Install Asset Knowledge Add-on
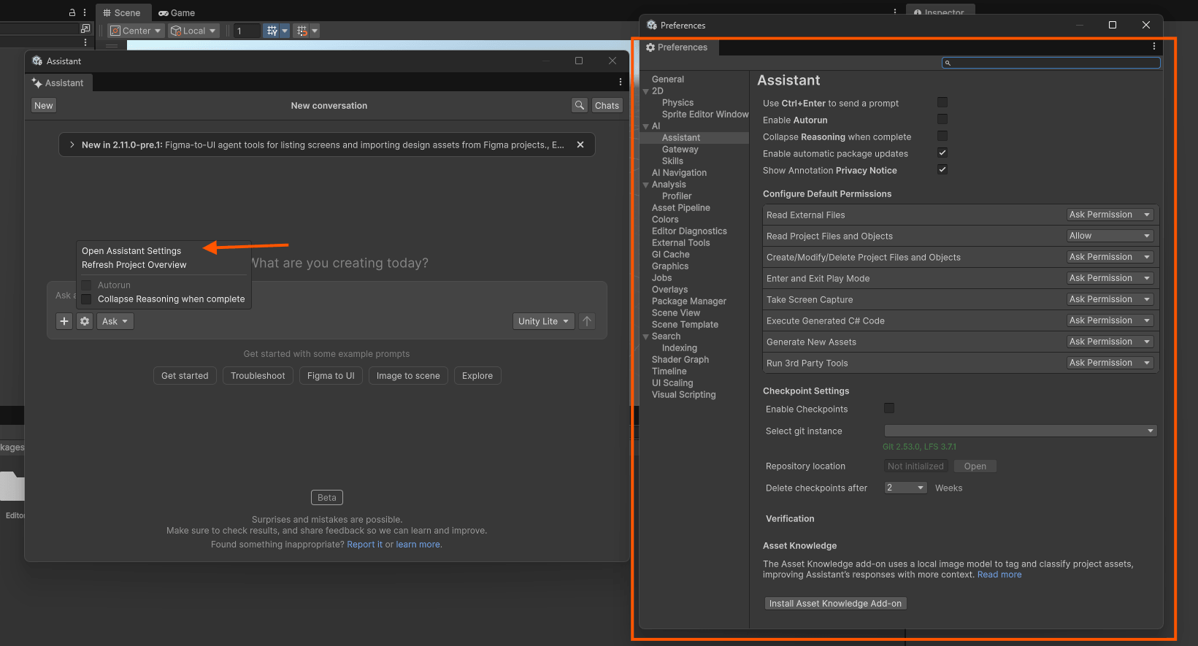Viewport: 1198px width, 646px height. 835,604
